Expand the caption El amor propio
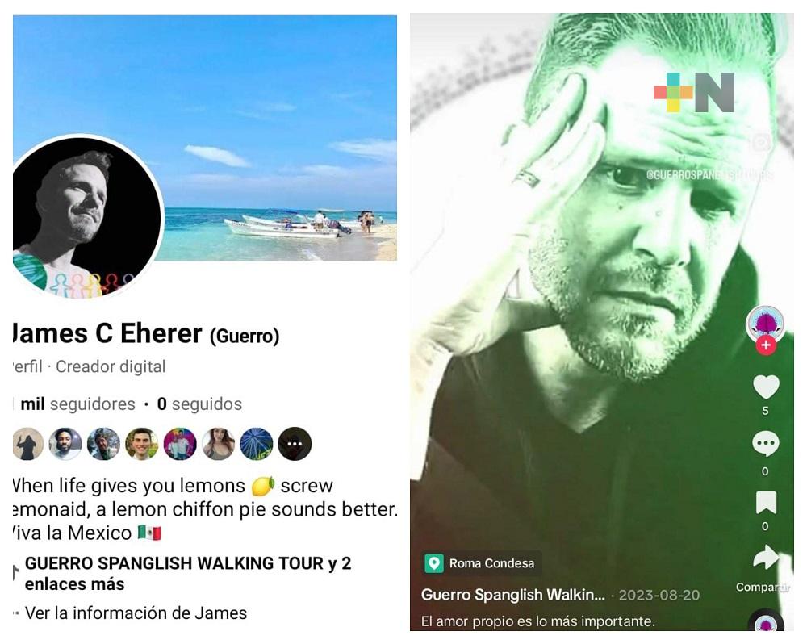This screenshot has width=807, height=644. point(537,621)
